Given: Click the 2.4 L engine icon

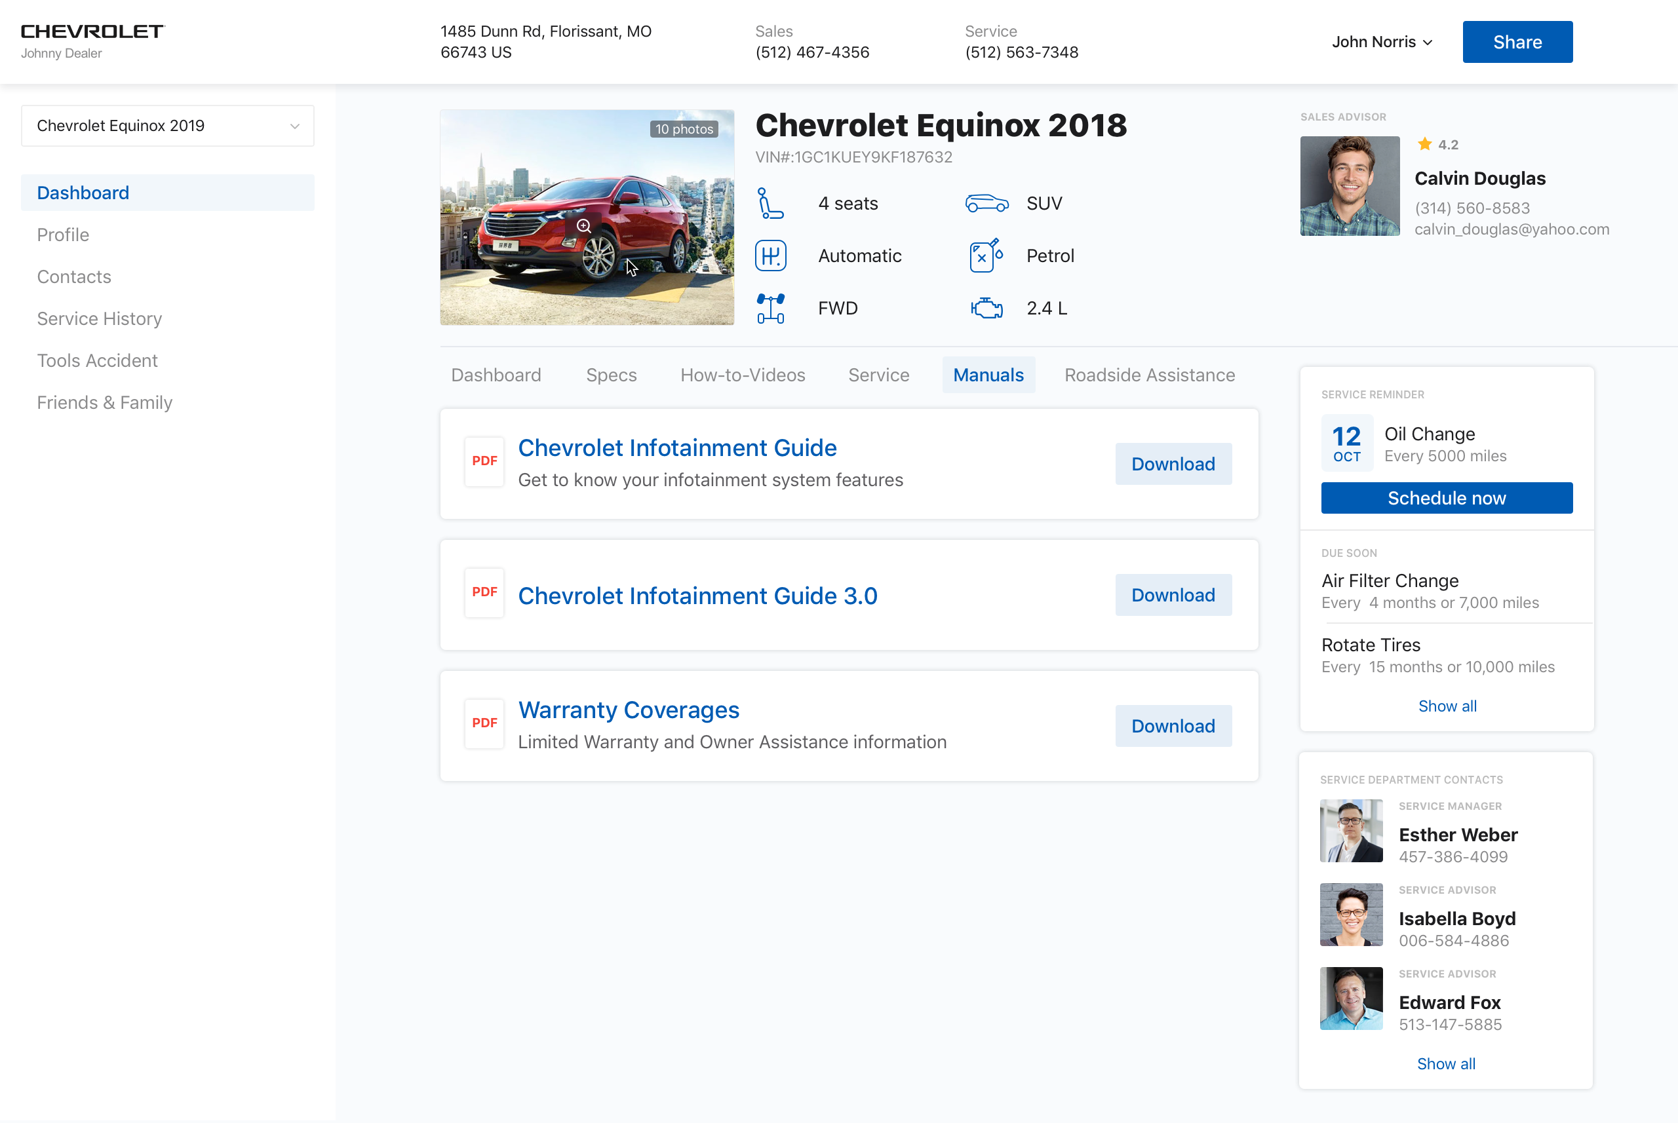Looking at the screenshot, I should [986, 308].
